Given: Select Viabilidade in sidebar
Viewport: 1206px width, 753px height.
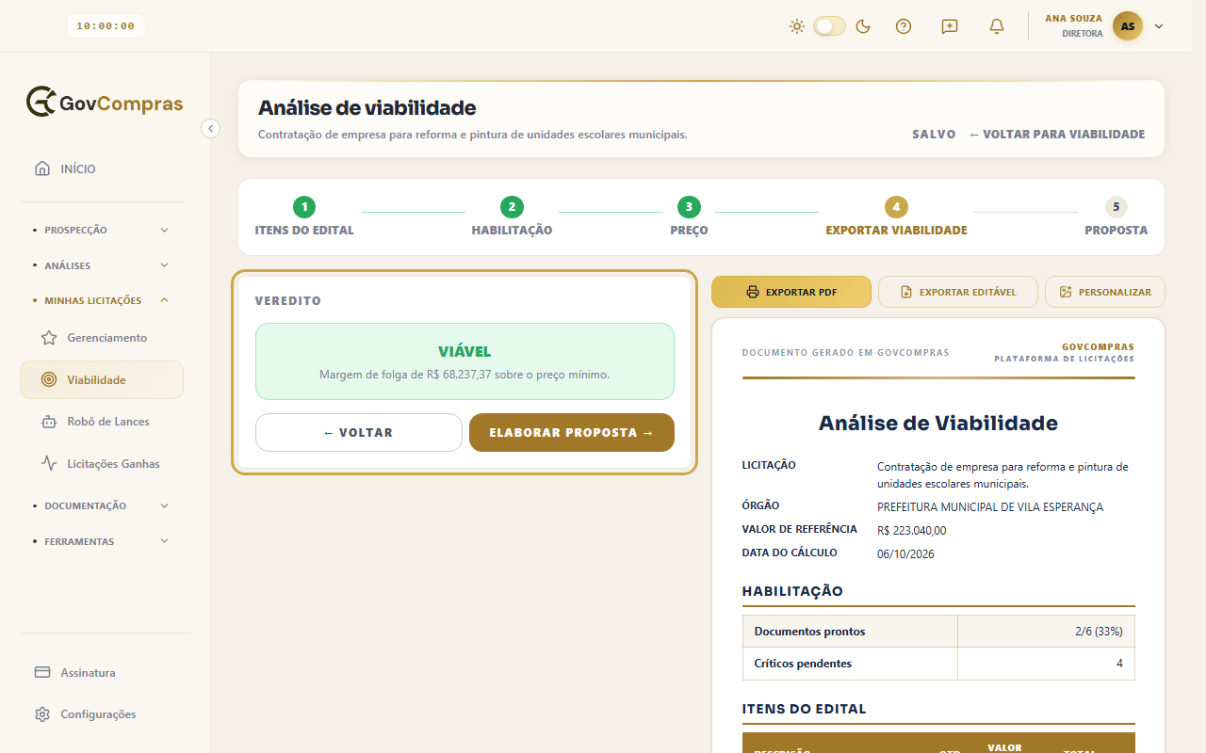Looking at the screenshot, I should point(102,380).
